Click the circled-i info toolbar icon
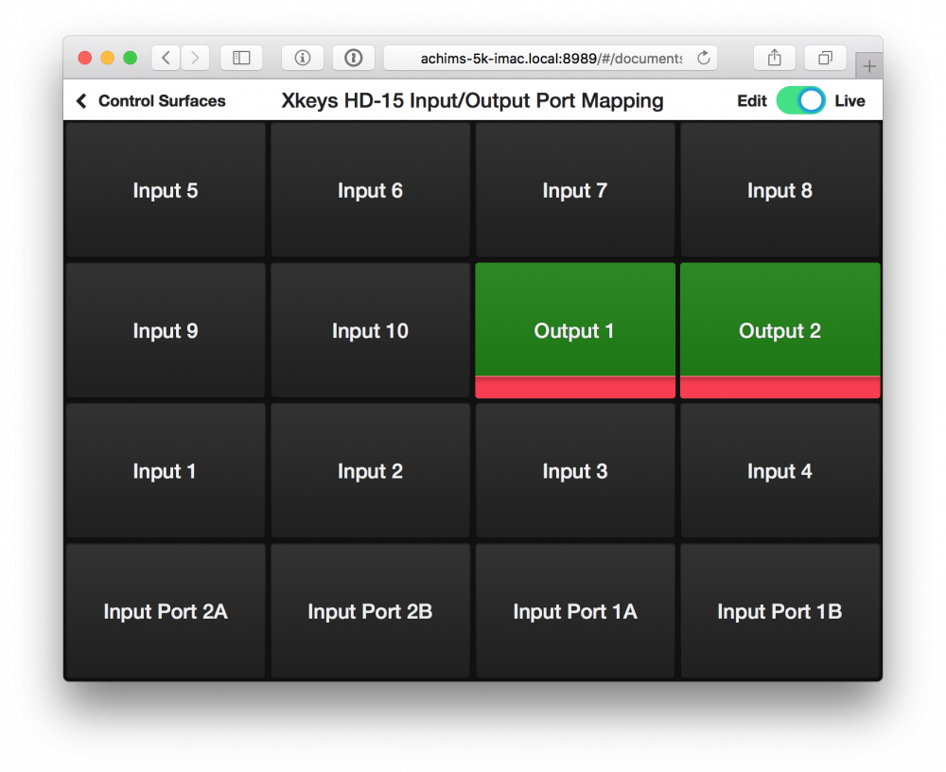Screen dimensions: 946x772 303,58
